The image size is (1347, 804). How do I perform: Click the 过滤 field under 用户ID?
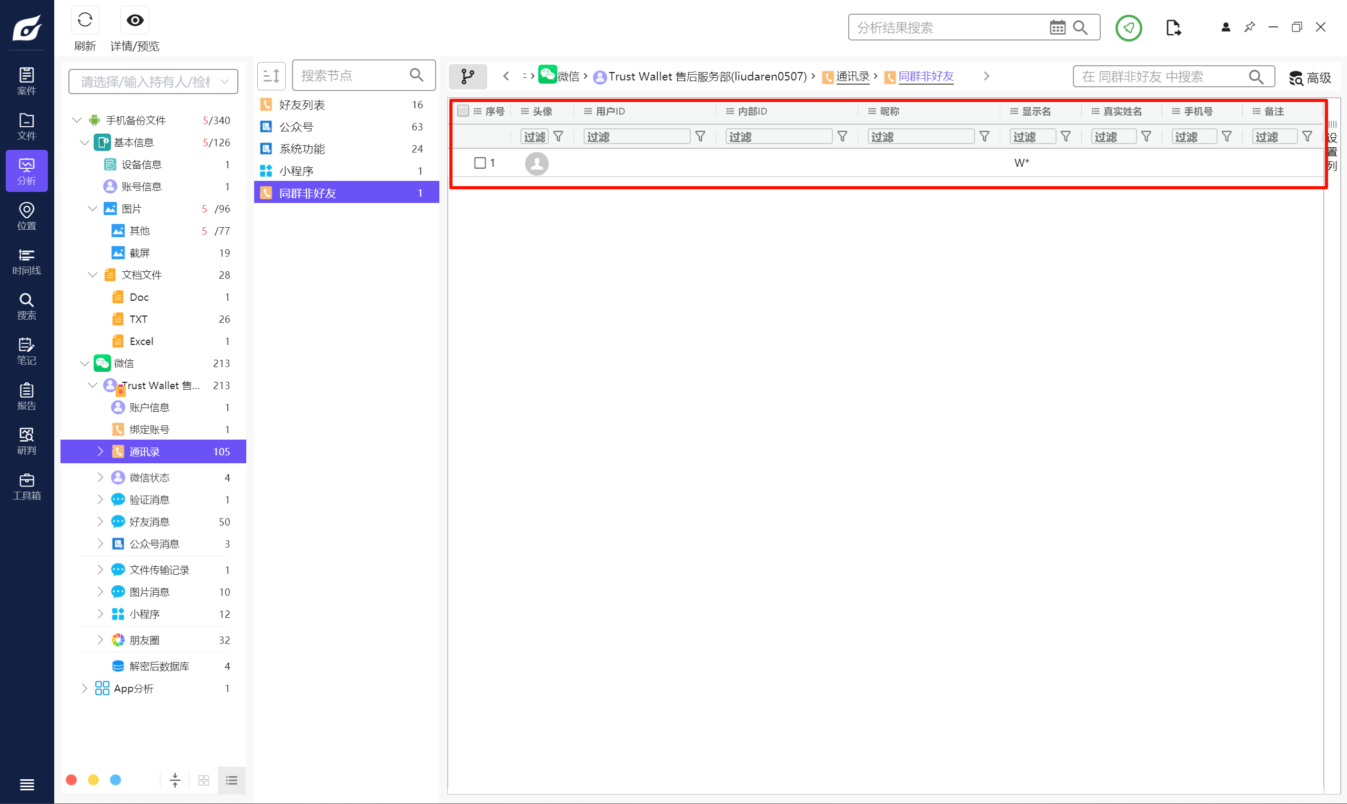pyautogui.click(x=636, y=137)
